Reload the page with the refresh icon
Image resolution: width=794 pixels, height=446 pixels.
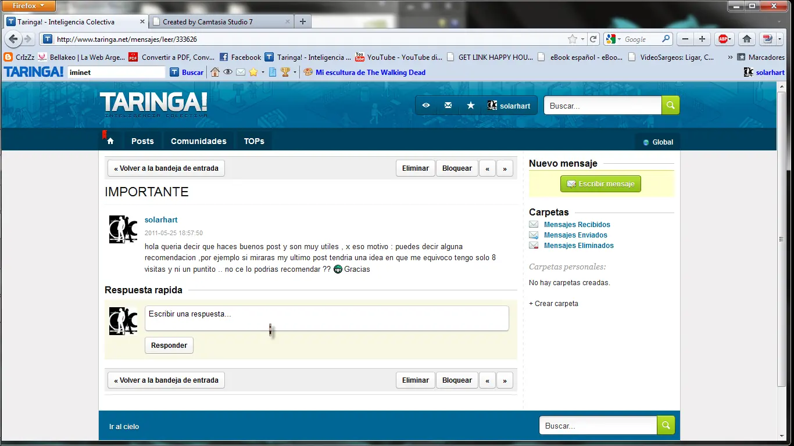[x=593, y=39]
